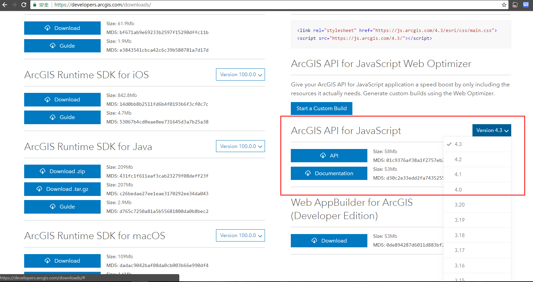Image resolution: width=533 pixels, height=282 pixels.
Task: Select version 3.16 option
Action: click(x=477, y=265)
